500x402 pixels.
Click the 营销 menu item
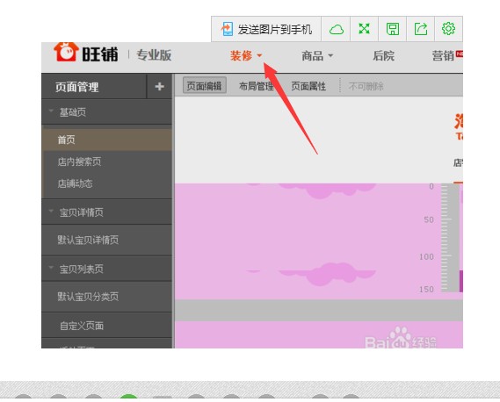[x=443, y=56]
